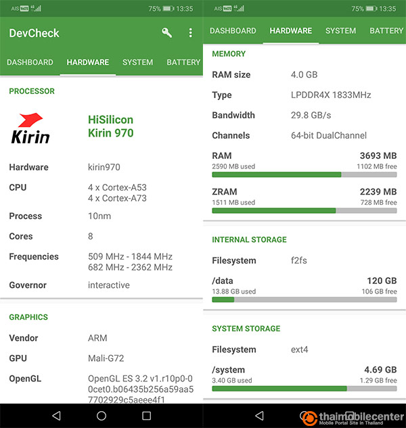The height and width of the screenshot is (428, 406).
Task: Tap the PROCESSOR section header
Action: (32, 91)
